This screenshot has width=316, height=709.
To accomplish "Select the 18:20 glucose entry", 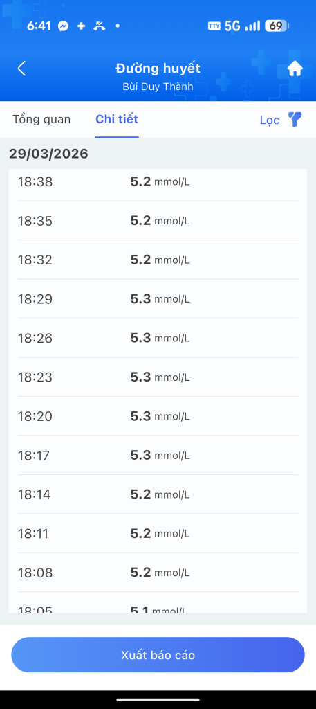I will 158,416.
